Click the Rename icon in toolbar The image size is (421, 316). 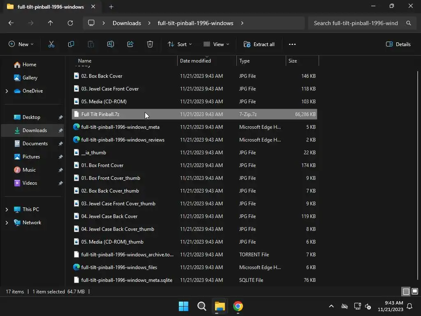point(110,44)
